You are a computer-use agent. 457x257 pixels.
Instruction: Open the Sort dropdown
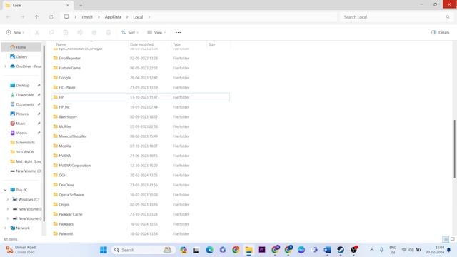[x=130, y=32]
